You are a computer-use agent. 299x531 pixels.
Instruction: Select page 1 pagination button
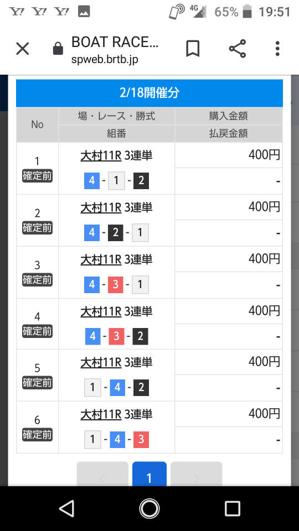coord(149,474)
